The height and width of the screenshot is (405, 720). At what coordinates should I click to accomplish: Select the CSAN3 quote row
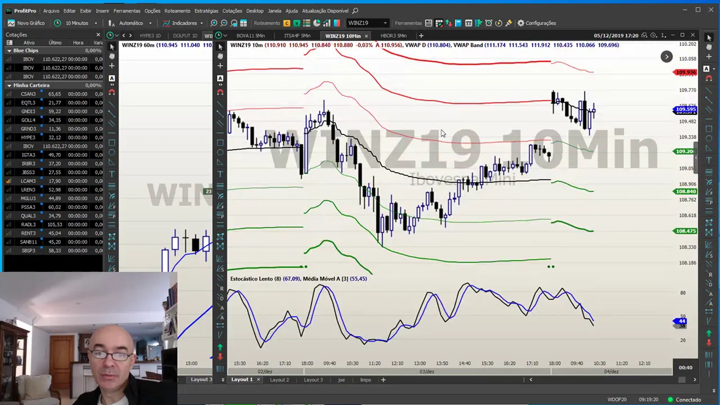pyautogui.click(x=53, y=94)
